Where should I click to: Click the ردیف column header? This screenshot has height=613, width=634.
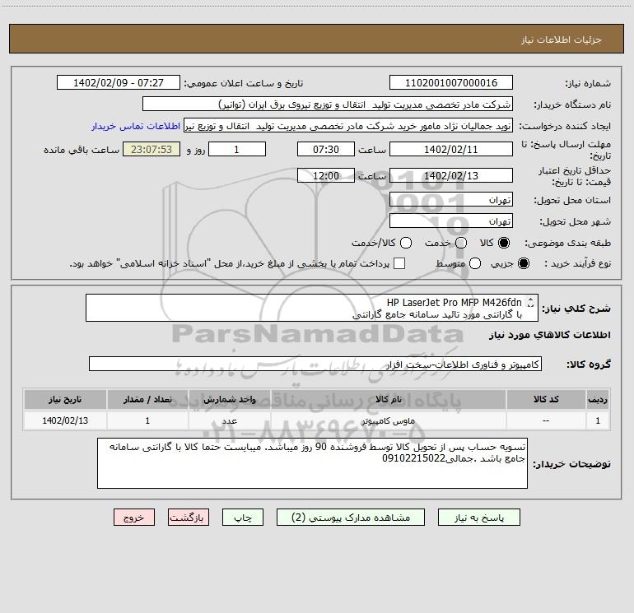pos(598,399)
